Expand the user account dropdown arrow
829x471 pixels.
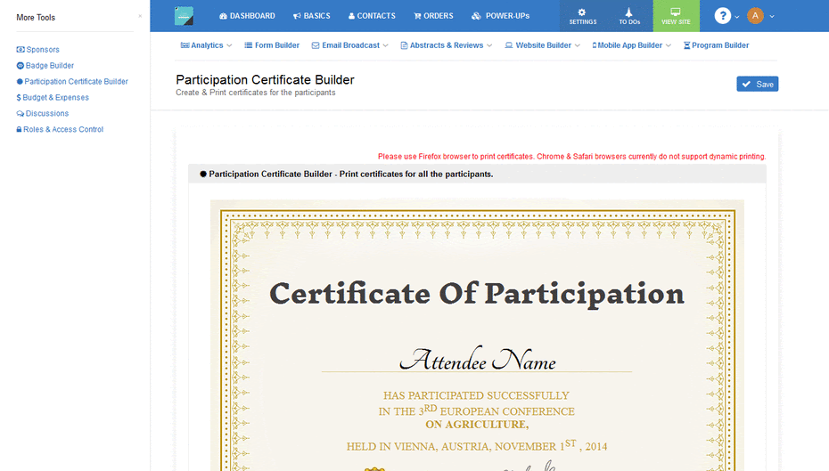(x=772, y=17)
